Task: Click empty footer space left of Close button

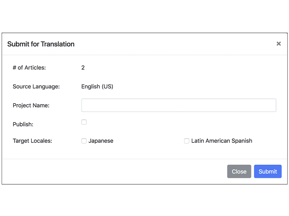Action: pyautogui.click(x=113, y=172)
